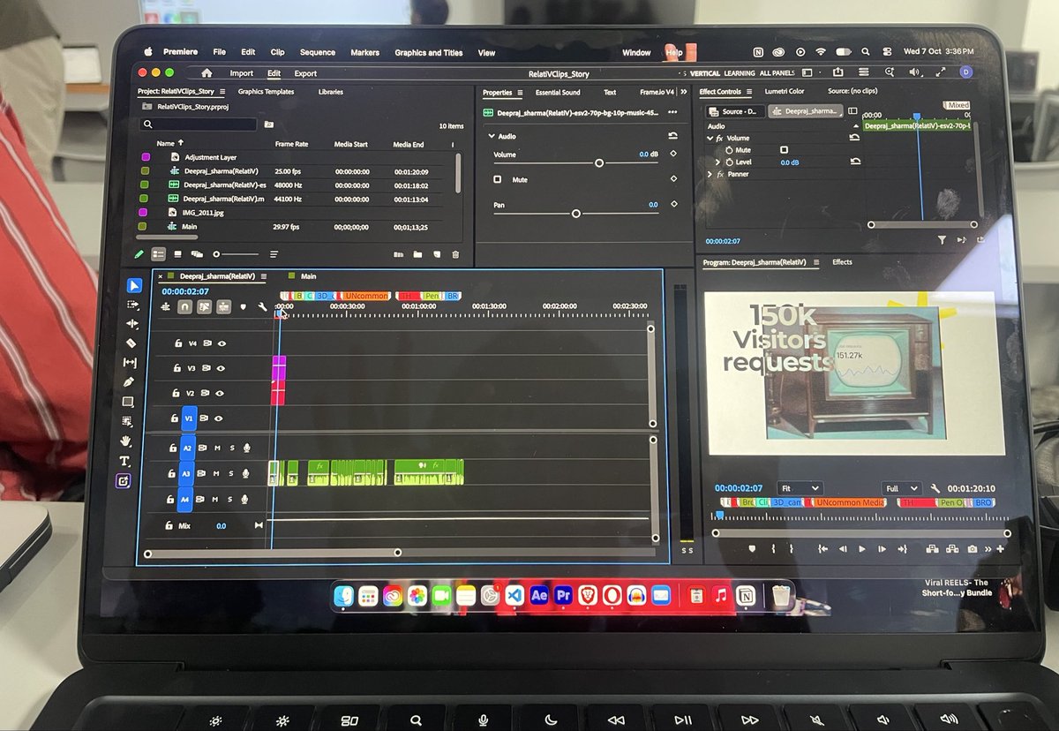Expand Panner in Effect Controls

[709, 175]
